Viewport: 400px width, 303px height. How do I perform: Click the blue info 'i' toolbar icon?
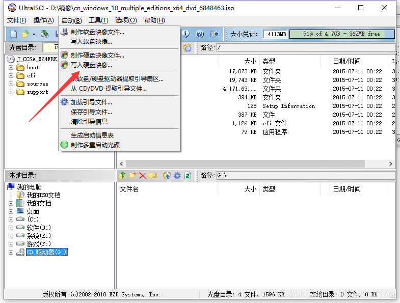185,34
